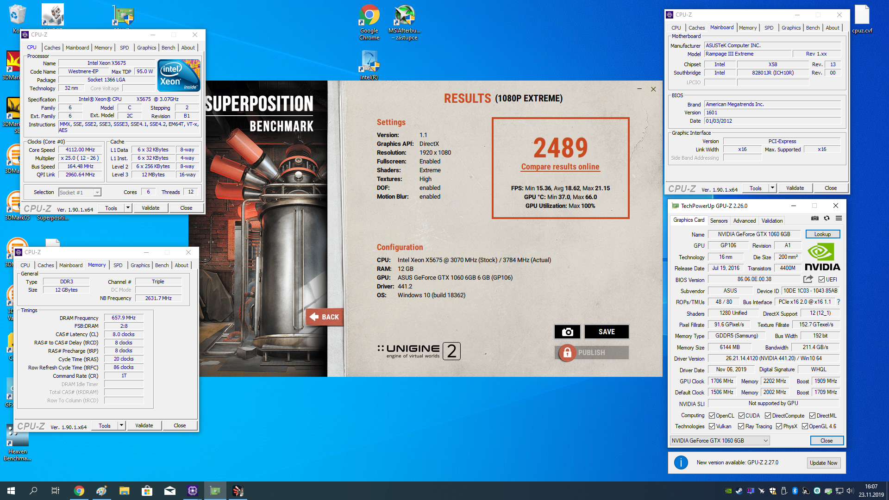Toggle CUDA checkbox

click(742, 416)
